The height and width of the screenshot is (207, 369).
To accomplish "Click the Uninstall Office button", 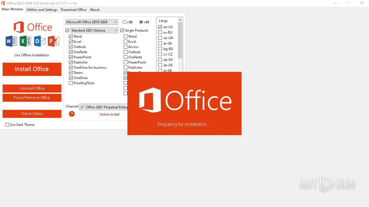I will [32, 88].
